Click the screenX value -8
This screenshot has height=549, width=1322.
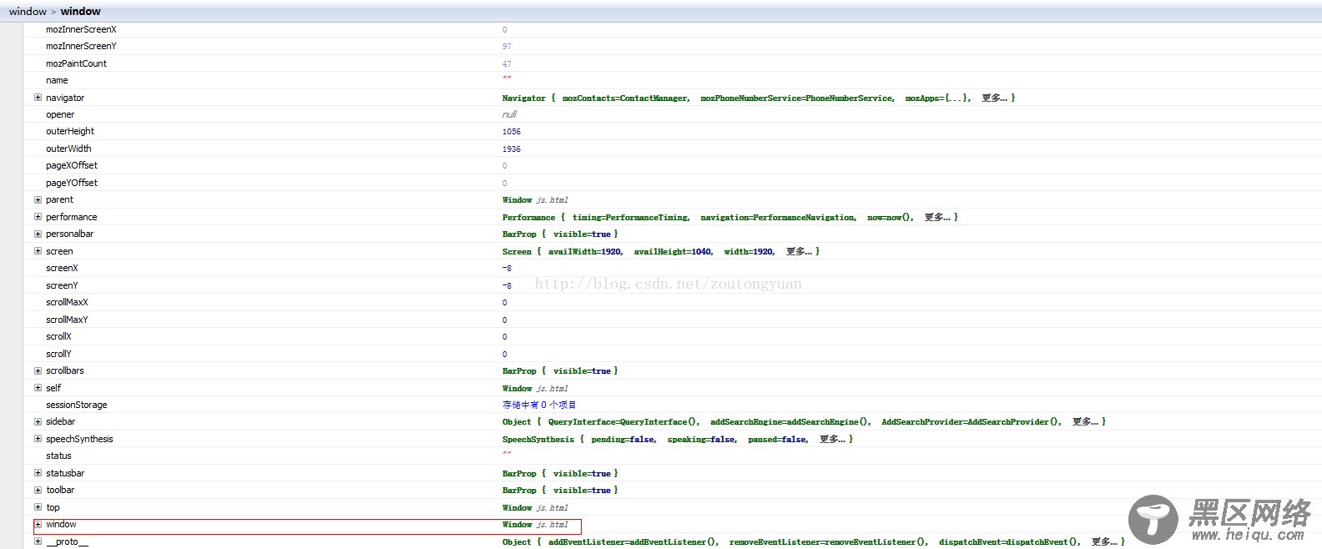pos(507,269)
